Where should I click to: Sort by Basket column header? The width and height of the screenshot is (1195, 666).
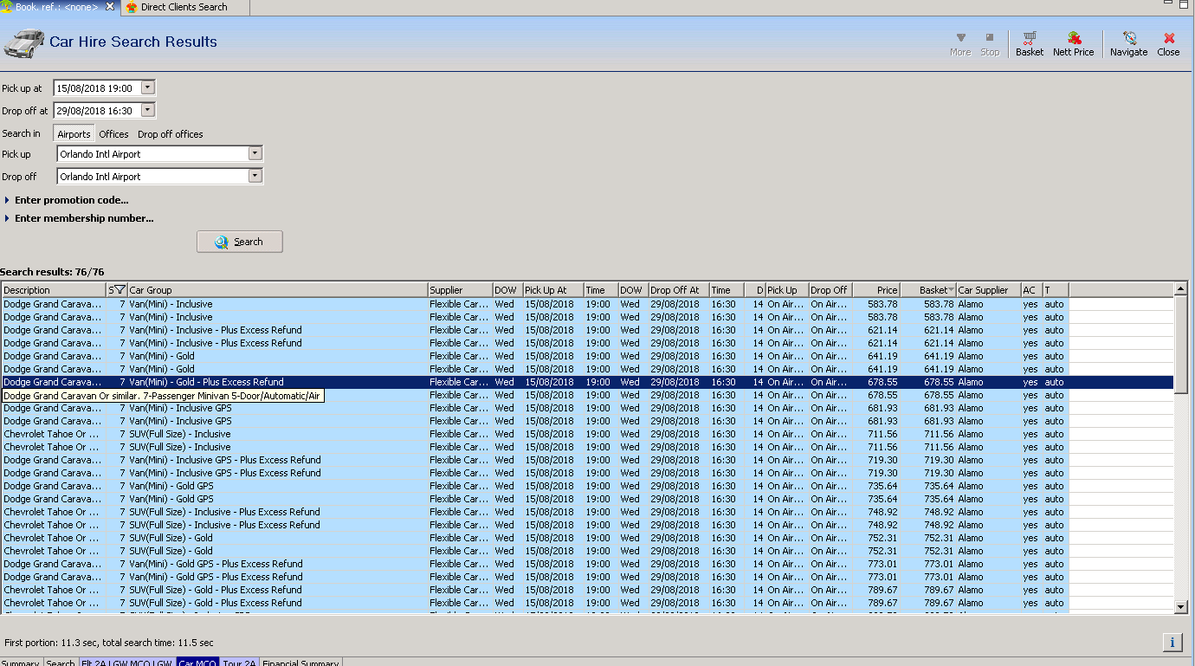[928, 290]
